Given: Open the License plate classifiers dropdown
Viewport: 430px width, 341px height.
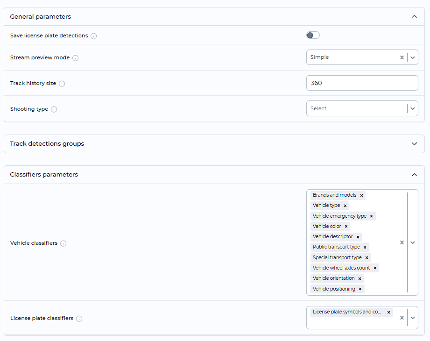Looking at the screenshot, I should (x=412, y=318).
